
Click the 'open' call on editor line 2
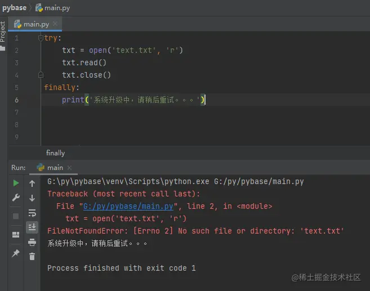click(x=98, y=50)
